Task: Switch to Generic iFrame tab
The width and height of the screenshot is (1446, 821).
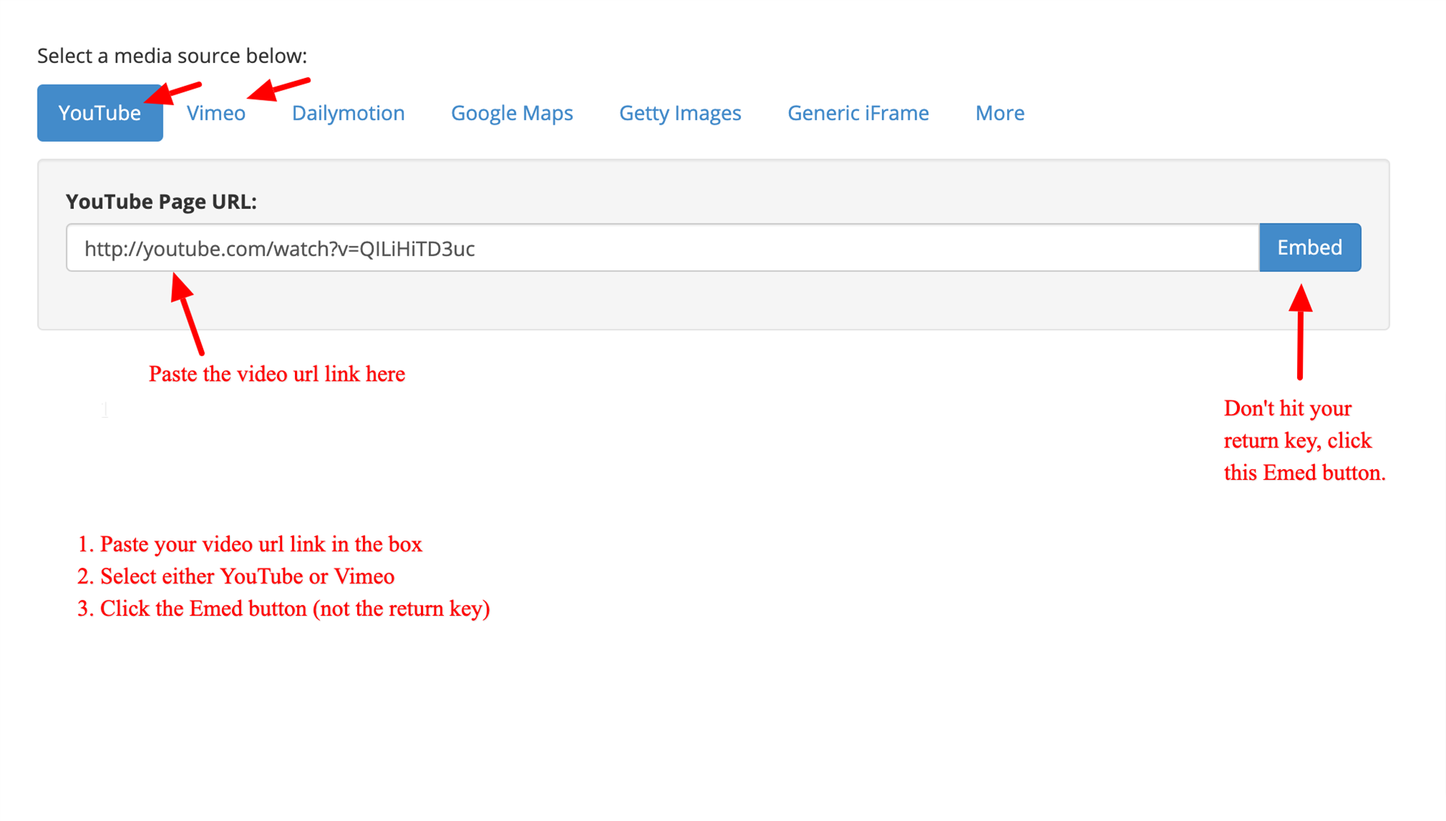Action: click(x=857, y=113)
